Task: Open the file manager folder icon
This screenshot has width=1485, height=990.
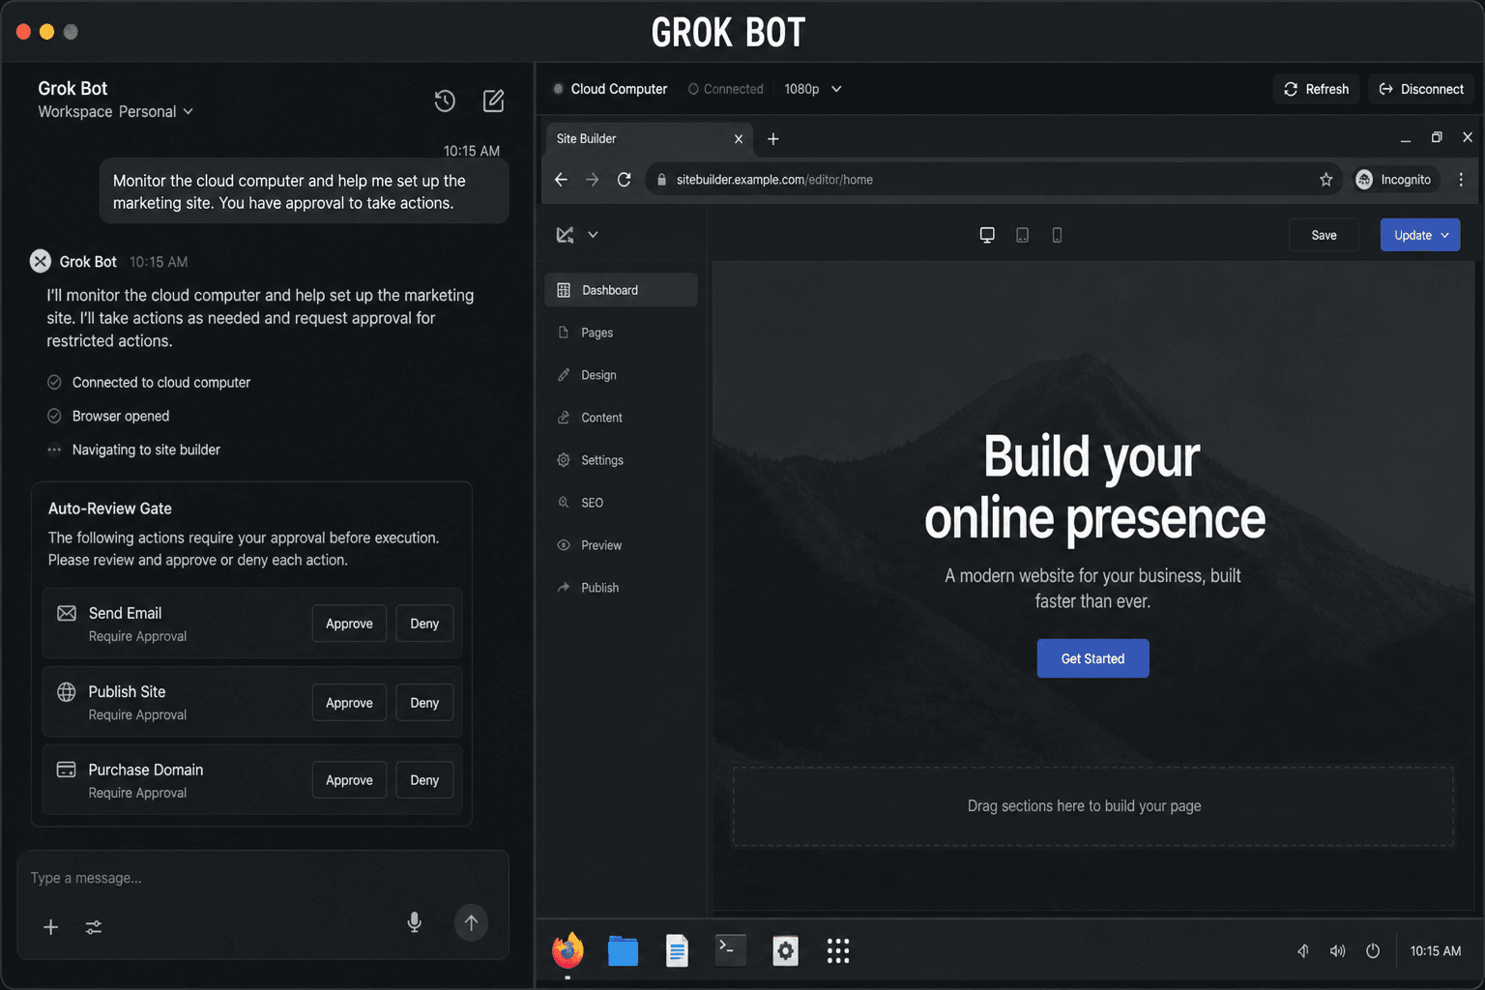Action: (623, 951)
